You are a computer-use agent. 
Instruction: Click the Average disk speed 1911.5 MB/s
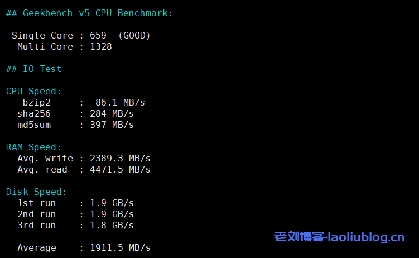click(x=120, y=247)
